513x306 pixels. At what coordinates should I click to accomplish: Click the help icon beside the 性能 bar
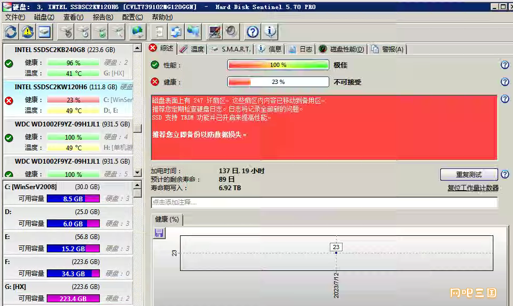coord(505,65)
